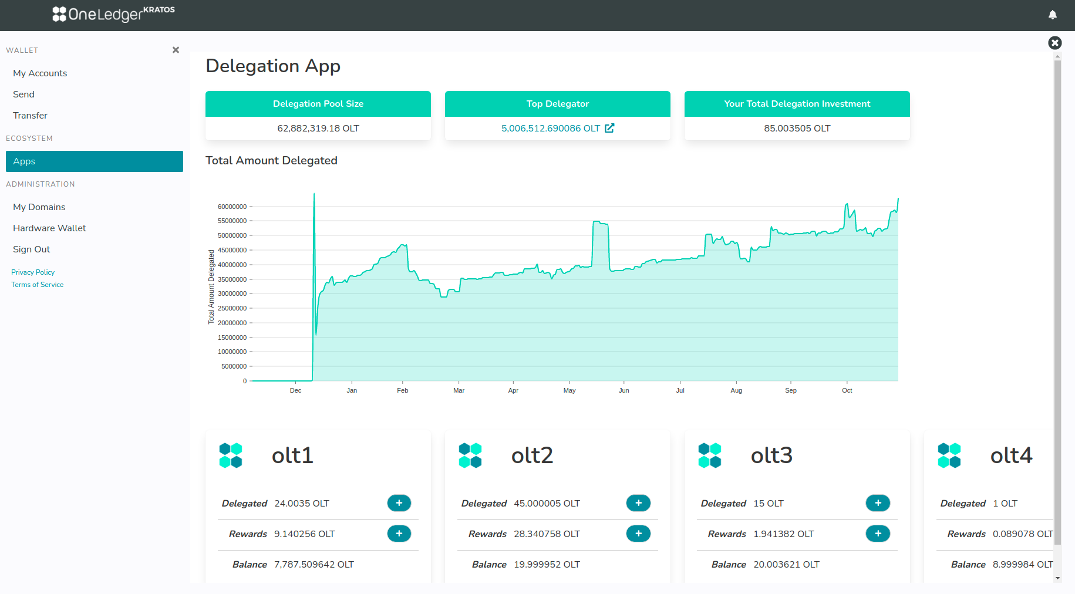Open My Domains section
1075x594 pixels.
39,207
